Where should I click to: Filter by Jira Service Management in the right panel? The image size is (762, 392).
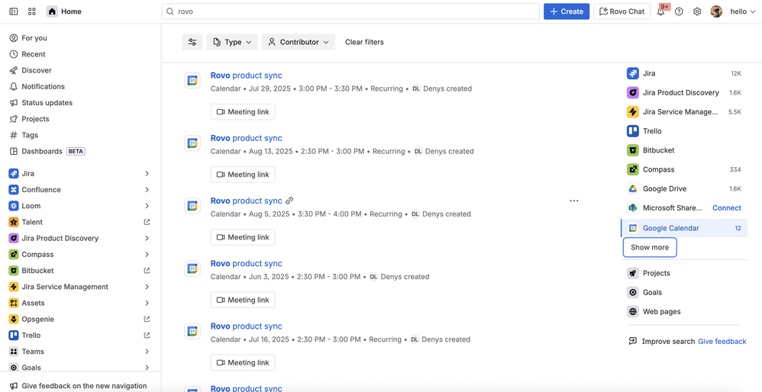tap(684, 112)
